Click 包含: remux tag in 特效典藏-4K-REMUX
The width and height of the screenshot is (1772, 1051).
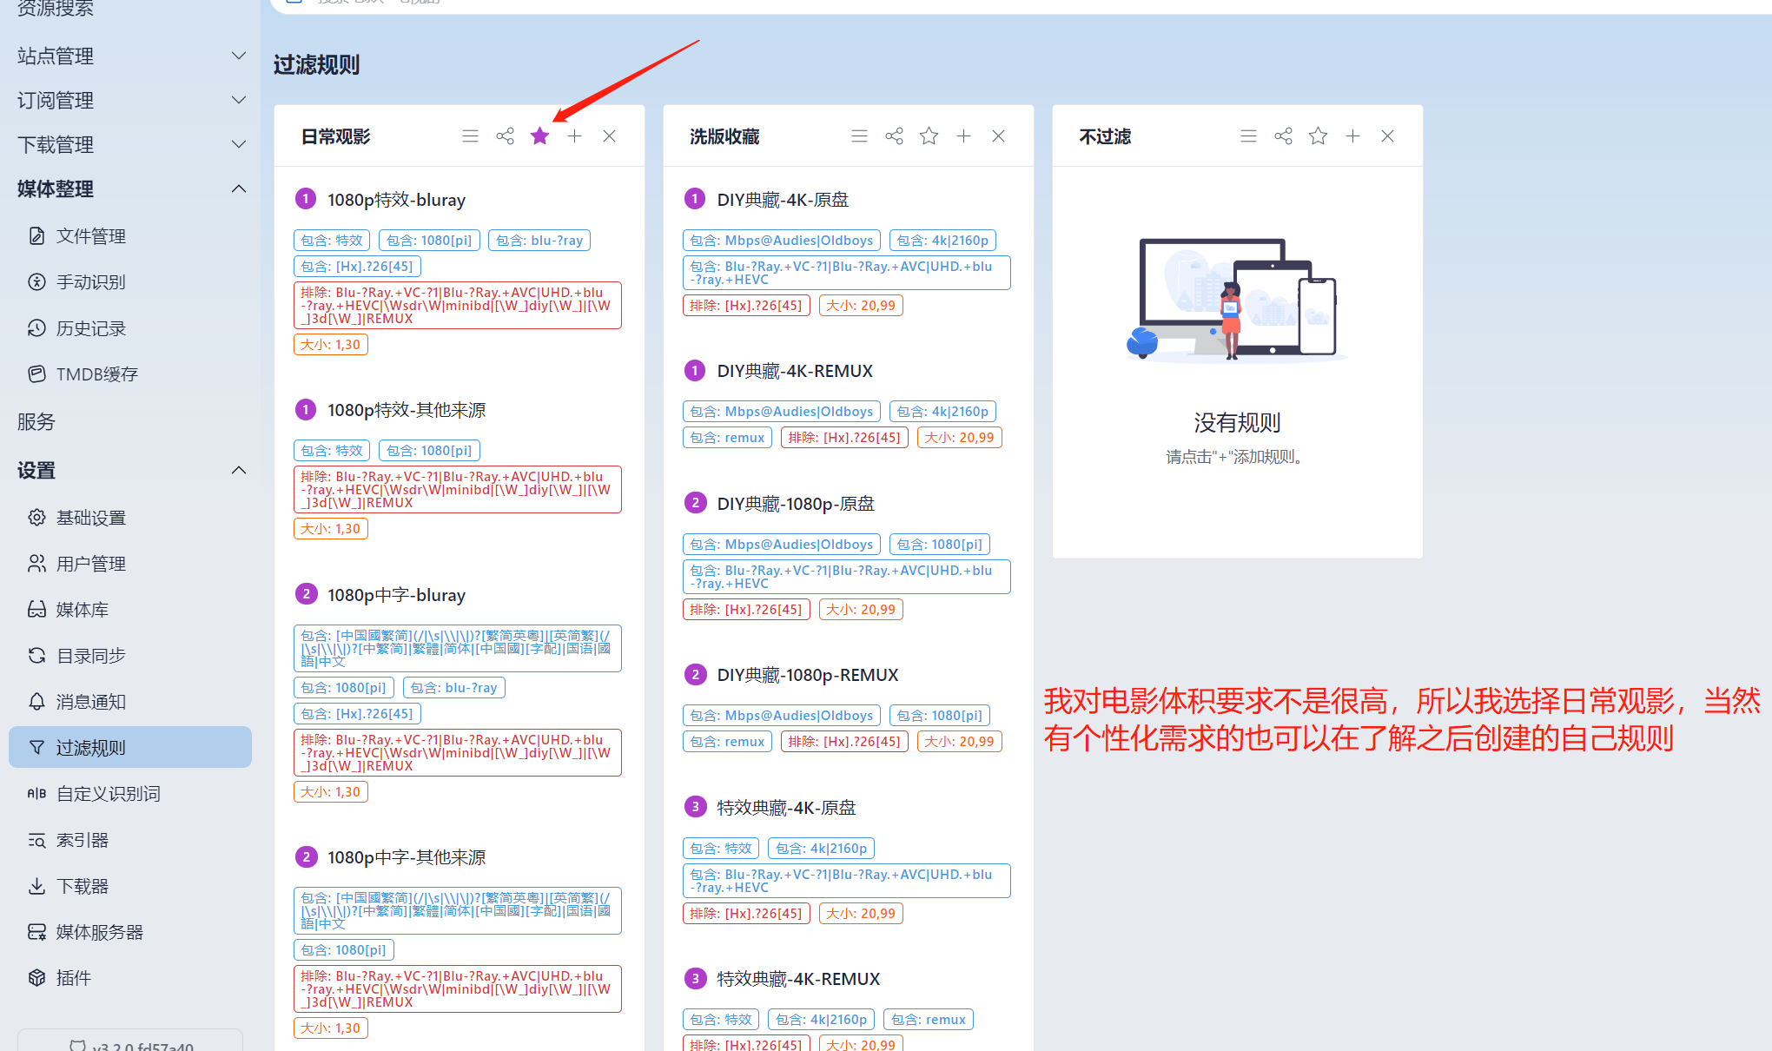coord(929,1020)
